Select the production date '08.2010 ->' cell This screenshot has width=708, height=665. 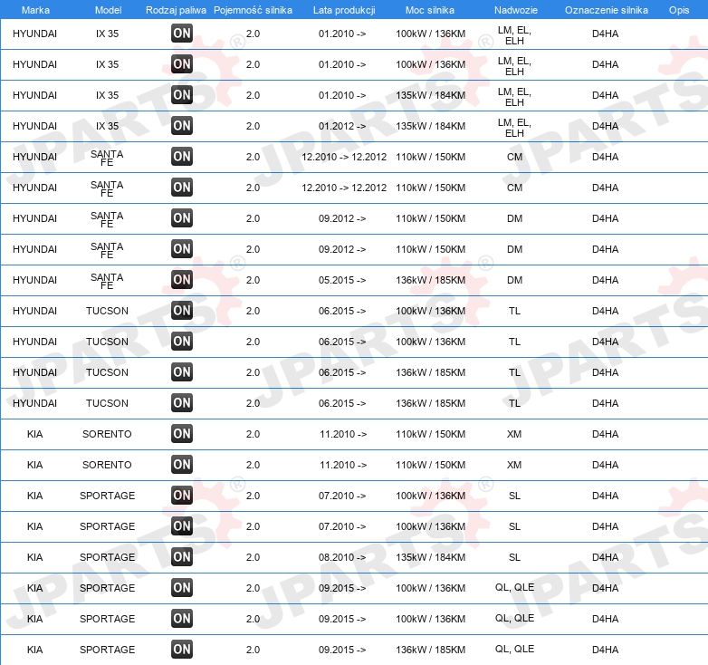click(342, 557)
